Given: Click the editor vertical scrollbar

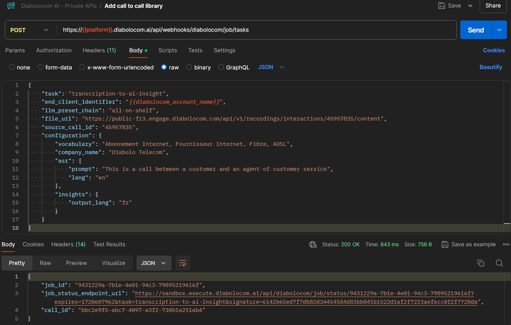Looking at the screenshot, I should pos(507,157).
